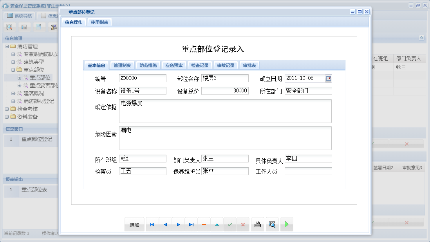Click inside the 工作人员 input field
The image size is (430, 242).
[309, 171]
